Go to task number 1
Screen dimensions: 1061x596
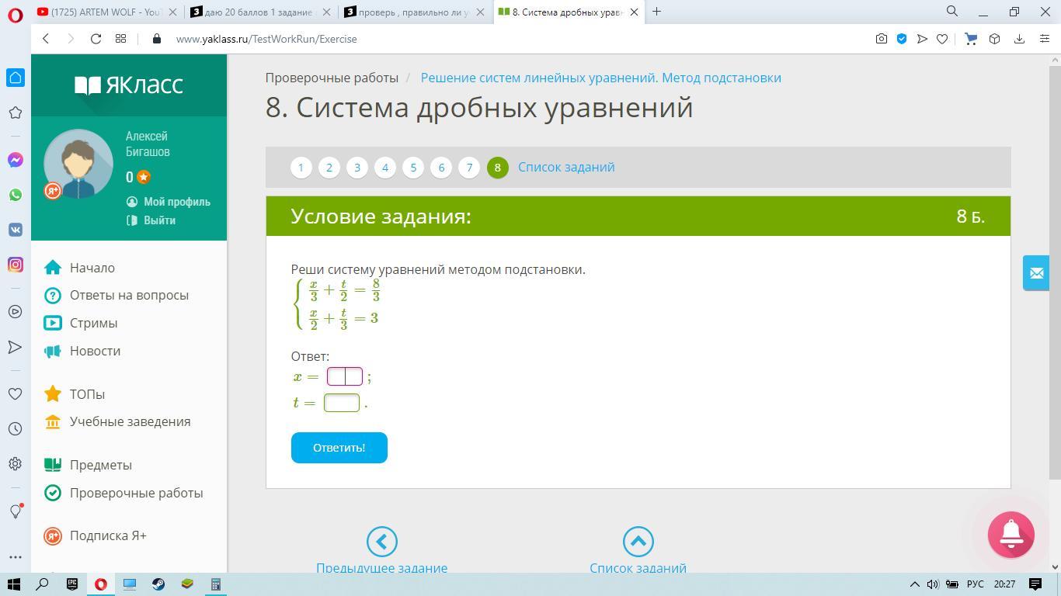click(301, 167)
